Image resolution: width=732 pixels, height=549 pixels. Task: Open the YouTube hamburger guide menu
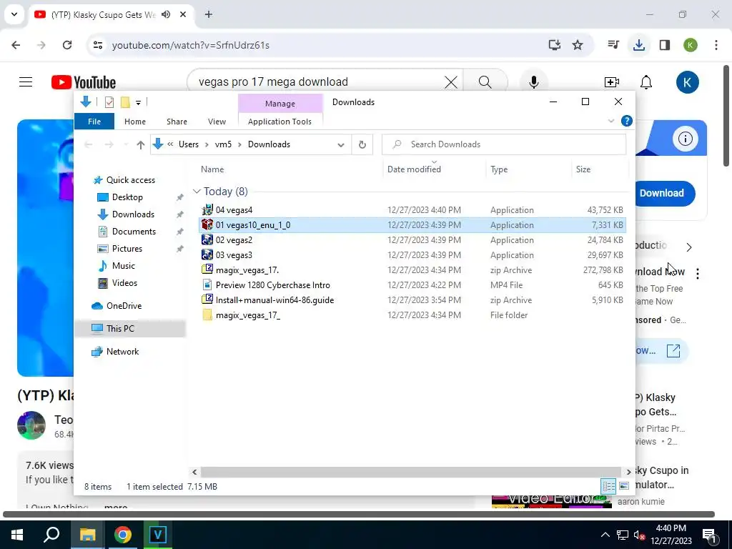click(26, 82)
